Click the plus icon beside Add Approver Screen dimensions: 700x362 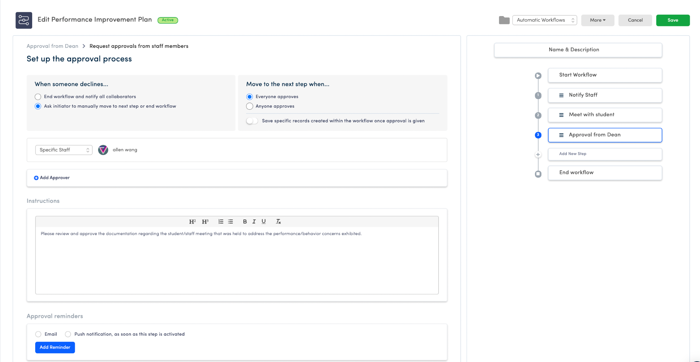pos(36,178)
